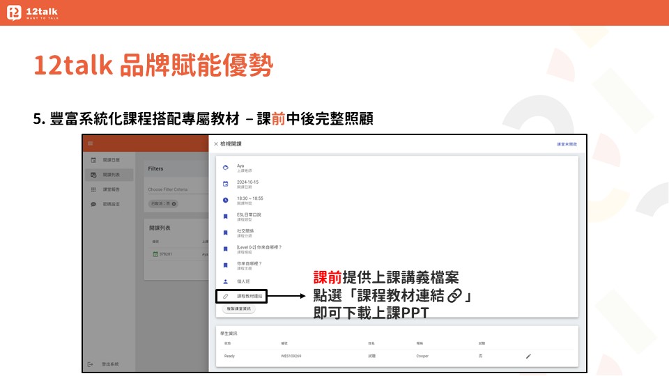Viewport: 669px width, 376px height.
Task: Click the 課堂未開啟 link
Action: click(567, 145)
